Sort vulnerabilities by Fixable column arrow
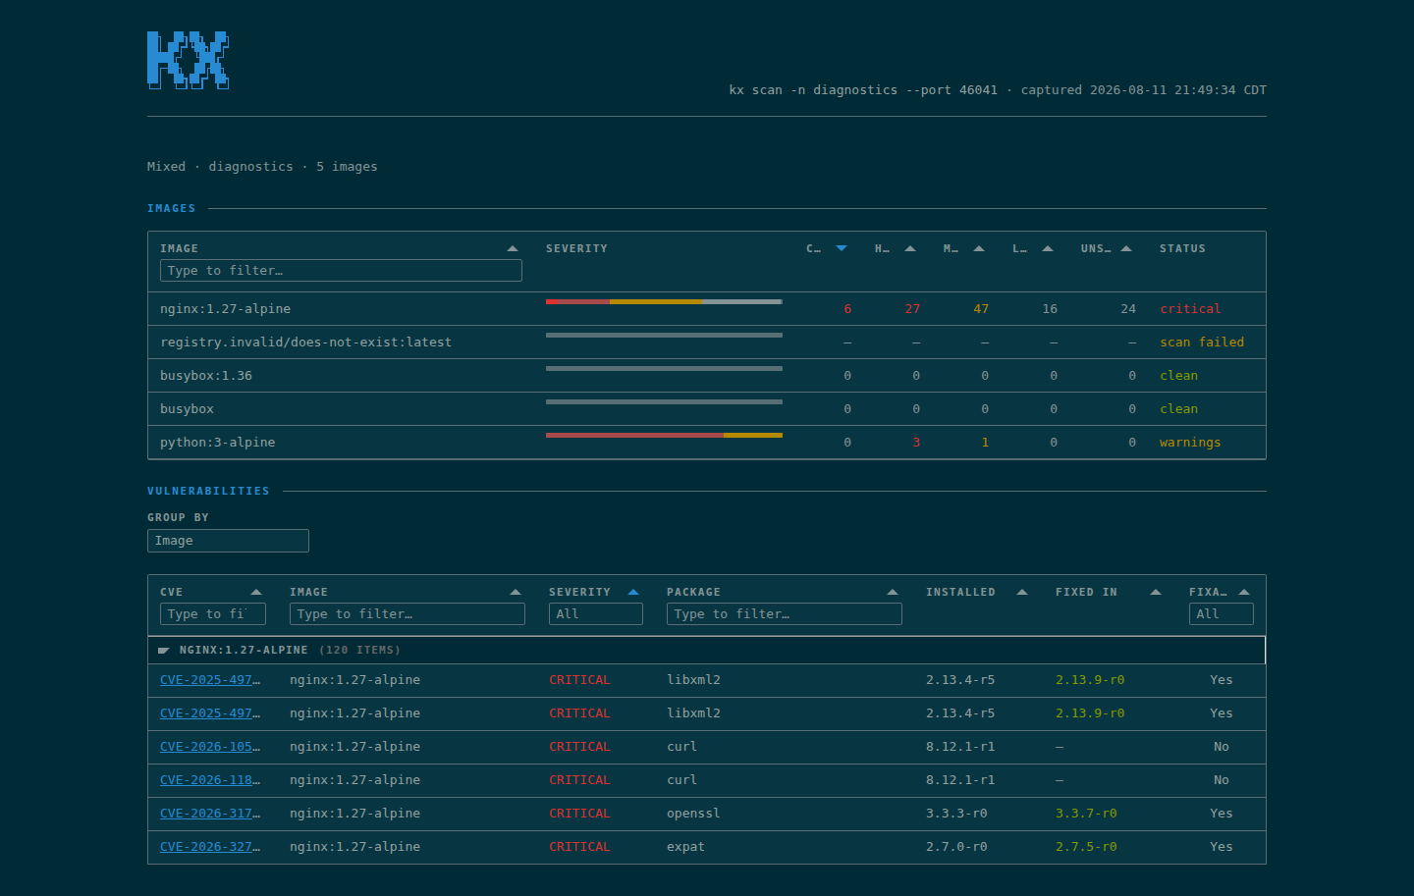The image size is (1414, 896). tap(1244, 592)
